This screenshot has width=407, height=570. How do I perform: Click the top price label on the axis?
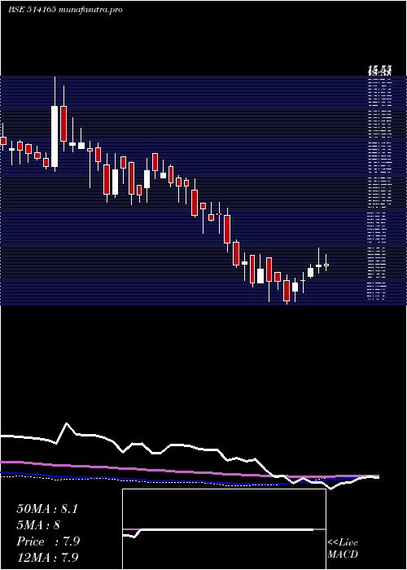pyautogui.click(x=379, y=68)
